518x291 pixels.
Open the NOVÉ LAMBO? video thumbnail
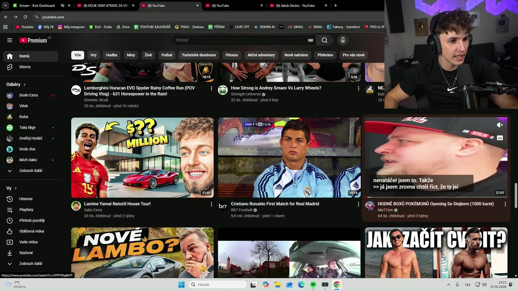coord(142,253)
